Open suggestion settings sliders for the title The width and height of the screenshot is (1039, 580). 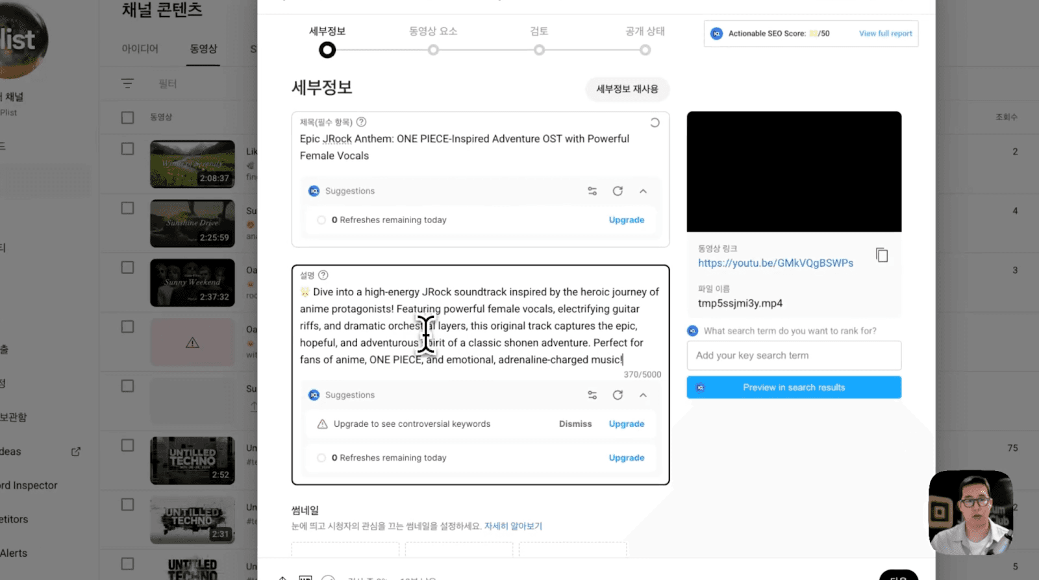(592, 191)
